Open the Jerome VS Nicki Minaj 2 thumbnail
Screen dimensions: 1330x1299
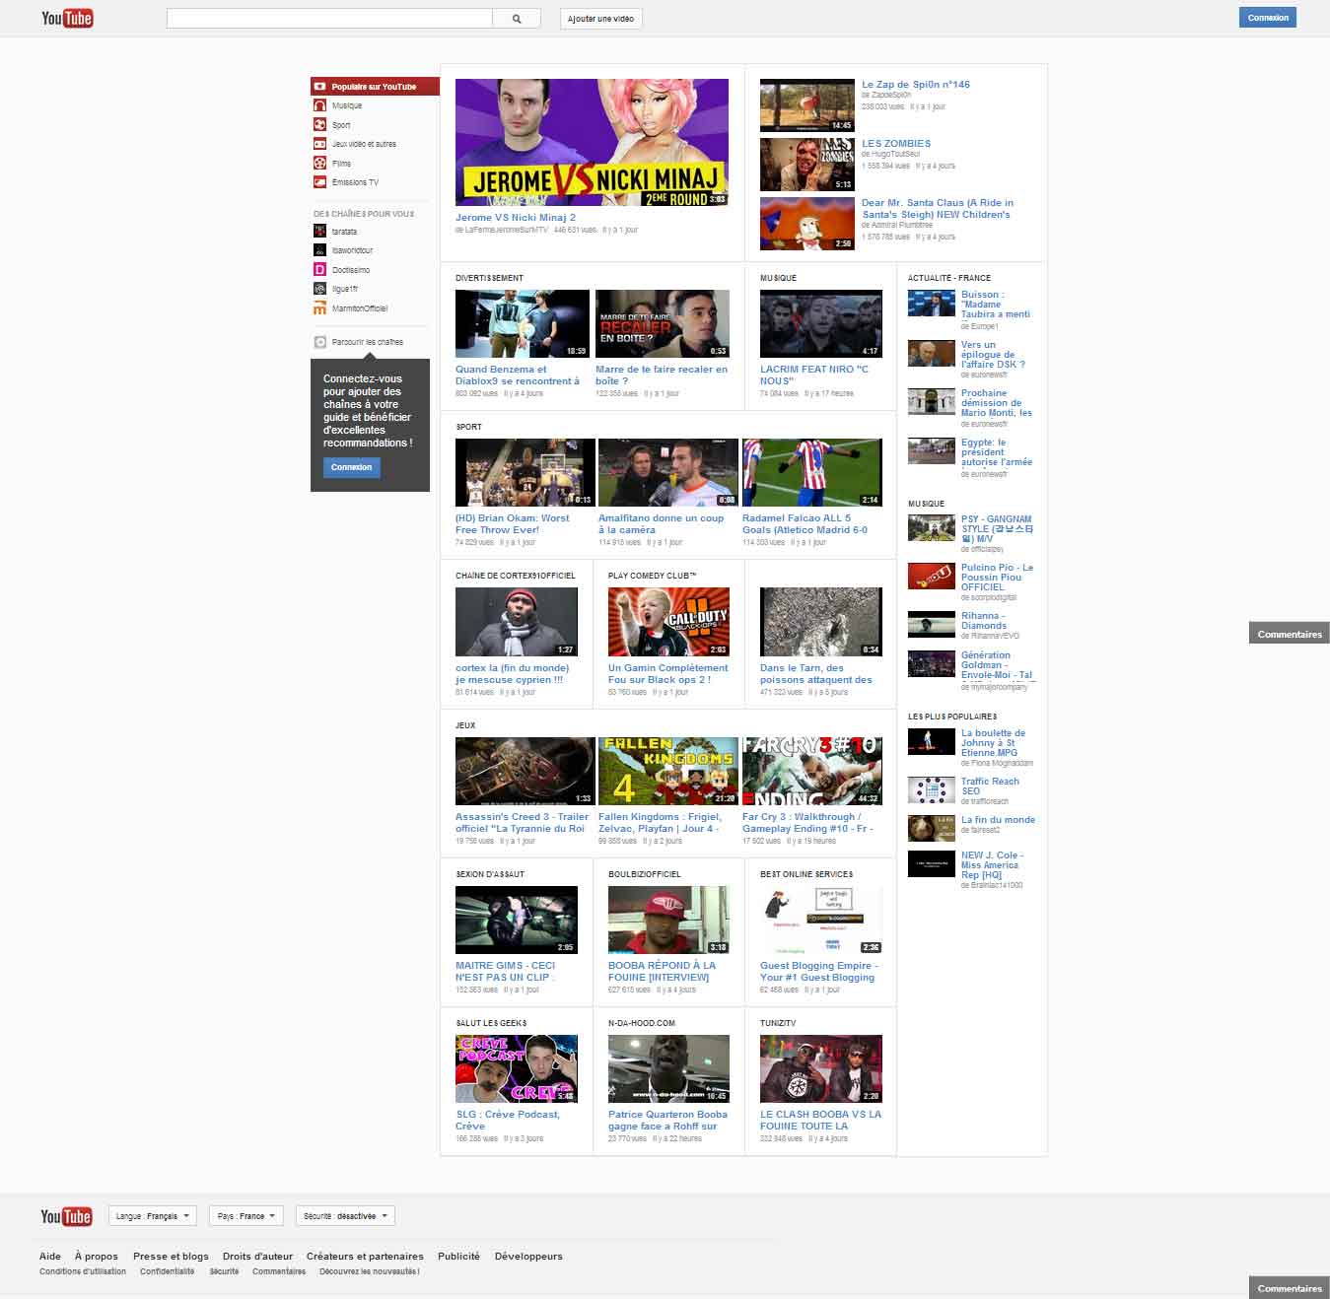click(x=591, y=142)
